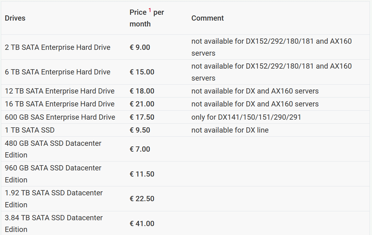The image size is (372, 235).
Task: Select 600 GB SAS Enterprise Hard Drive entry
Action: point(60,117)
